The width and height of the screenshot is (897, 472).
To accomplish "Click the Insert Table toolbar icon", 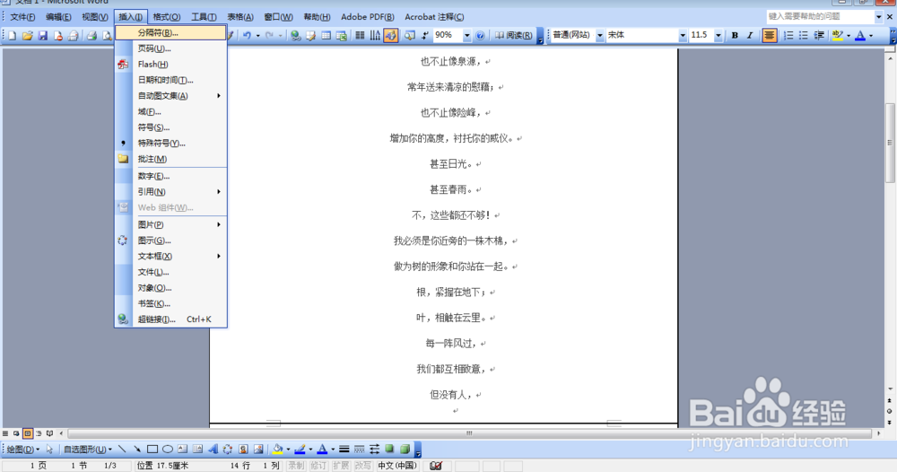I will pyautogui.click(x=327, y=36).
